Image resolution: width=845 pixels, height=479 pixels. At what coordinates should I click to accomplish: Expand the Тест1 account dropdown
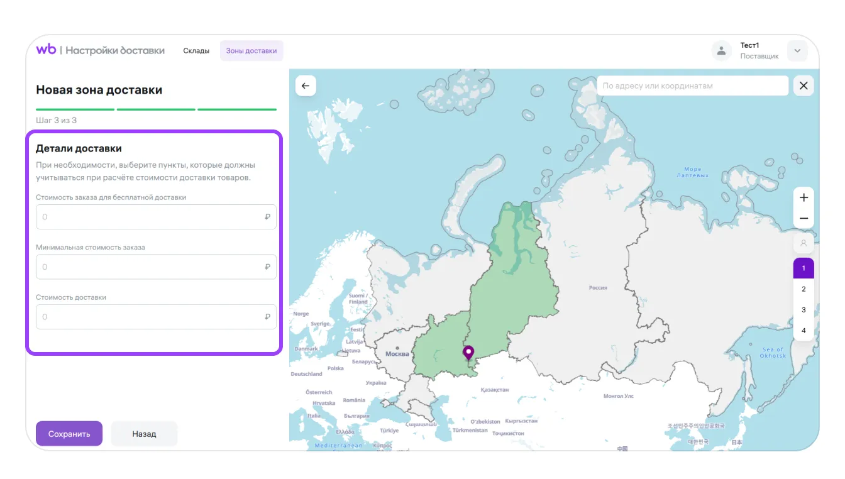797,51
